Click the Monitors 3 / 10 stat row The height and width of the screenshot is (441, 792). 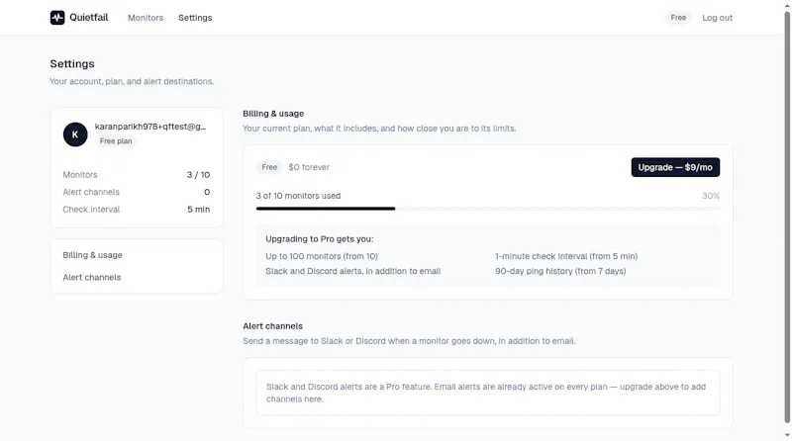[x=137, y=175]
